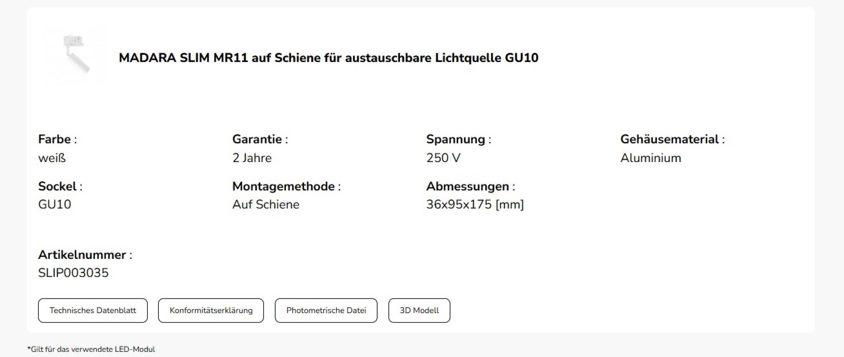Open the 3D Modell file
Image resolution: width=844 pixels, height=357 pixels.
click(x=419, y=310)
